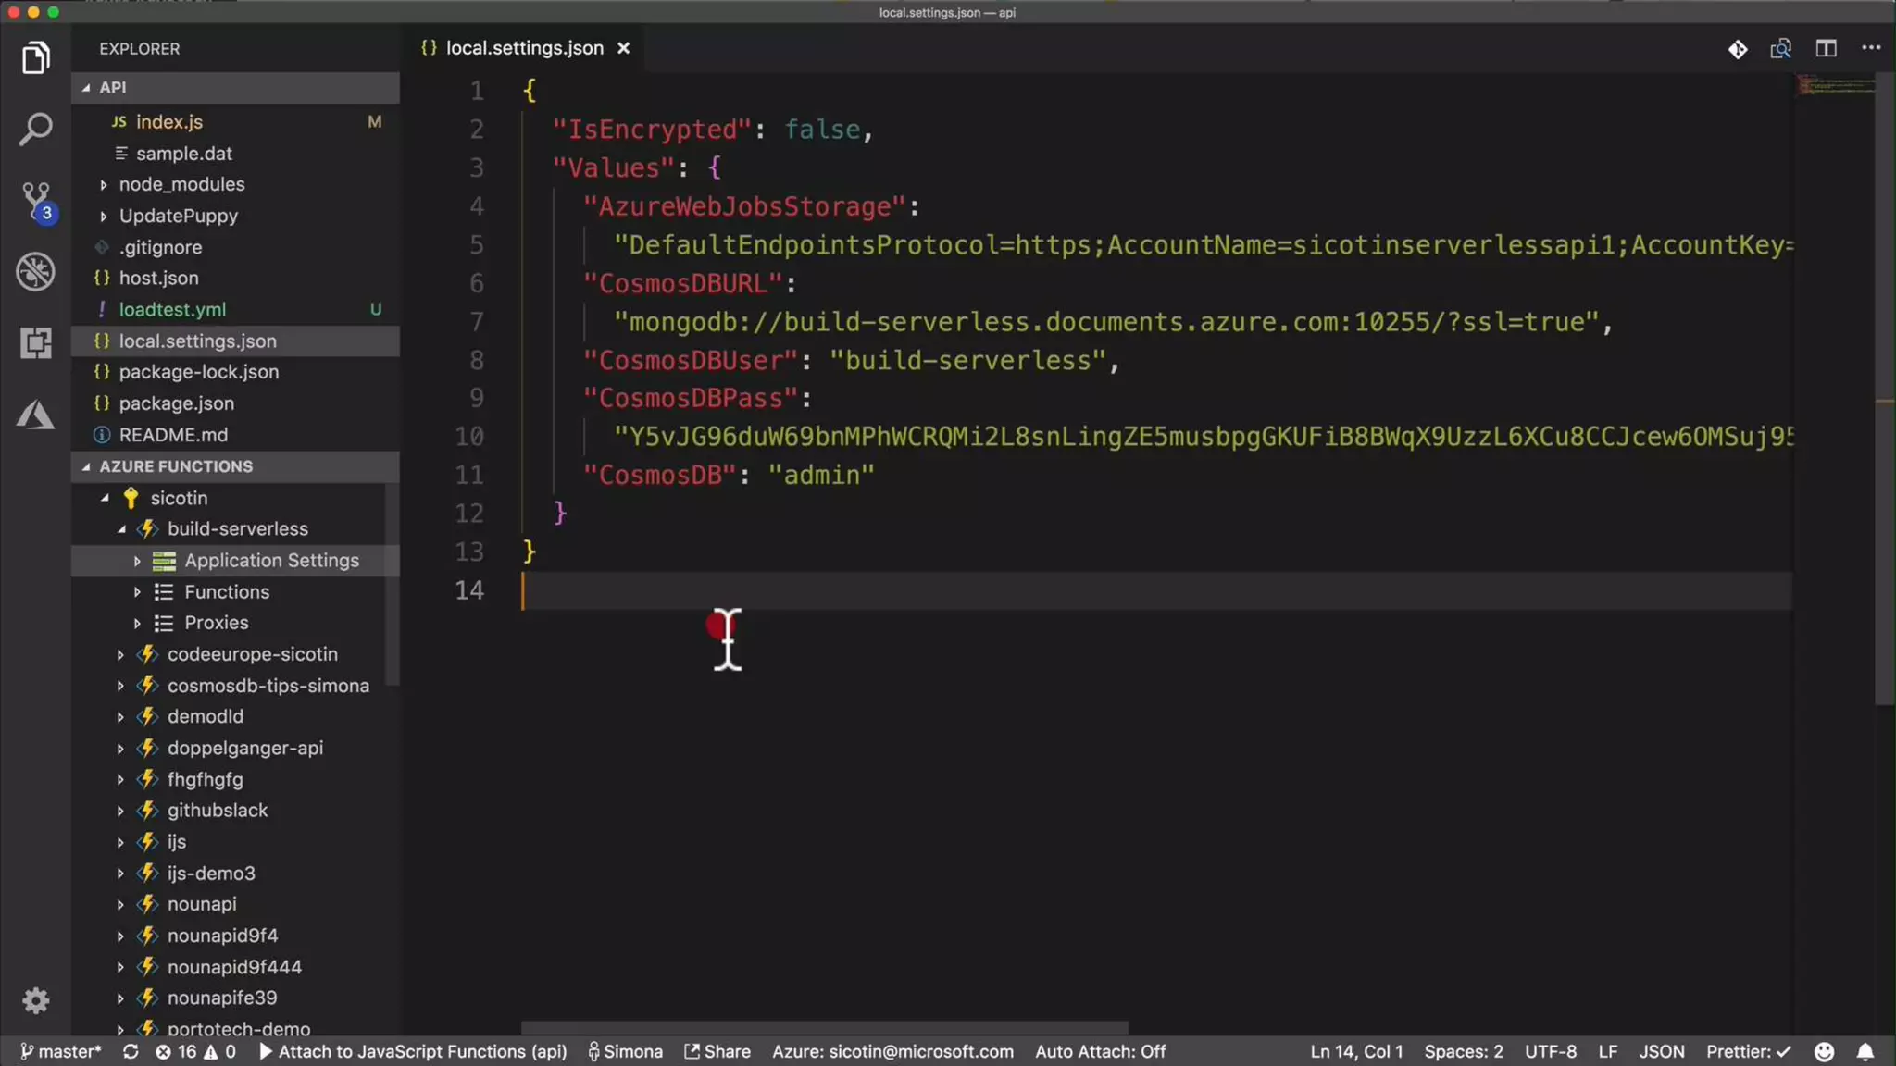
Task: Click the Split Editor icon
Action: pyautogui.click(x=1826, y=48)
